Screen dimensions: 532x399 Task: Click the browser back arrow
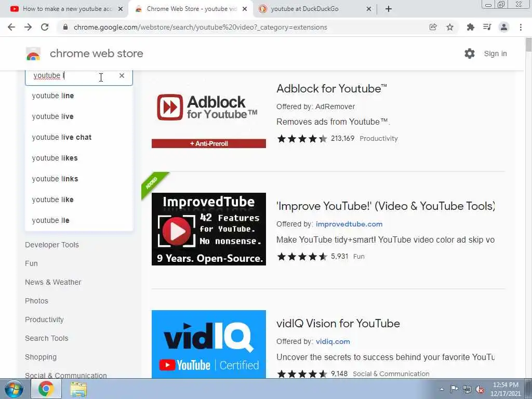[x=11, y=27]
